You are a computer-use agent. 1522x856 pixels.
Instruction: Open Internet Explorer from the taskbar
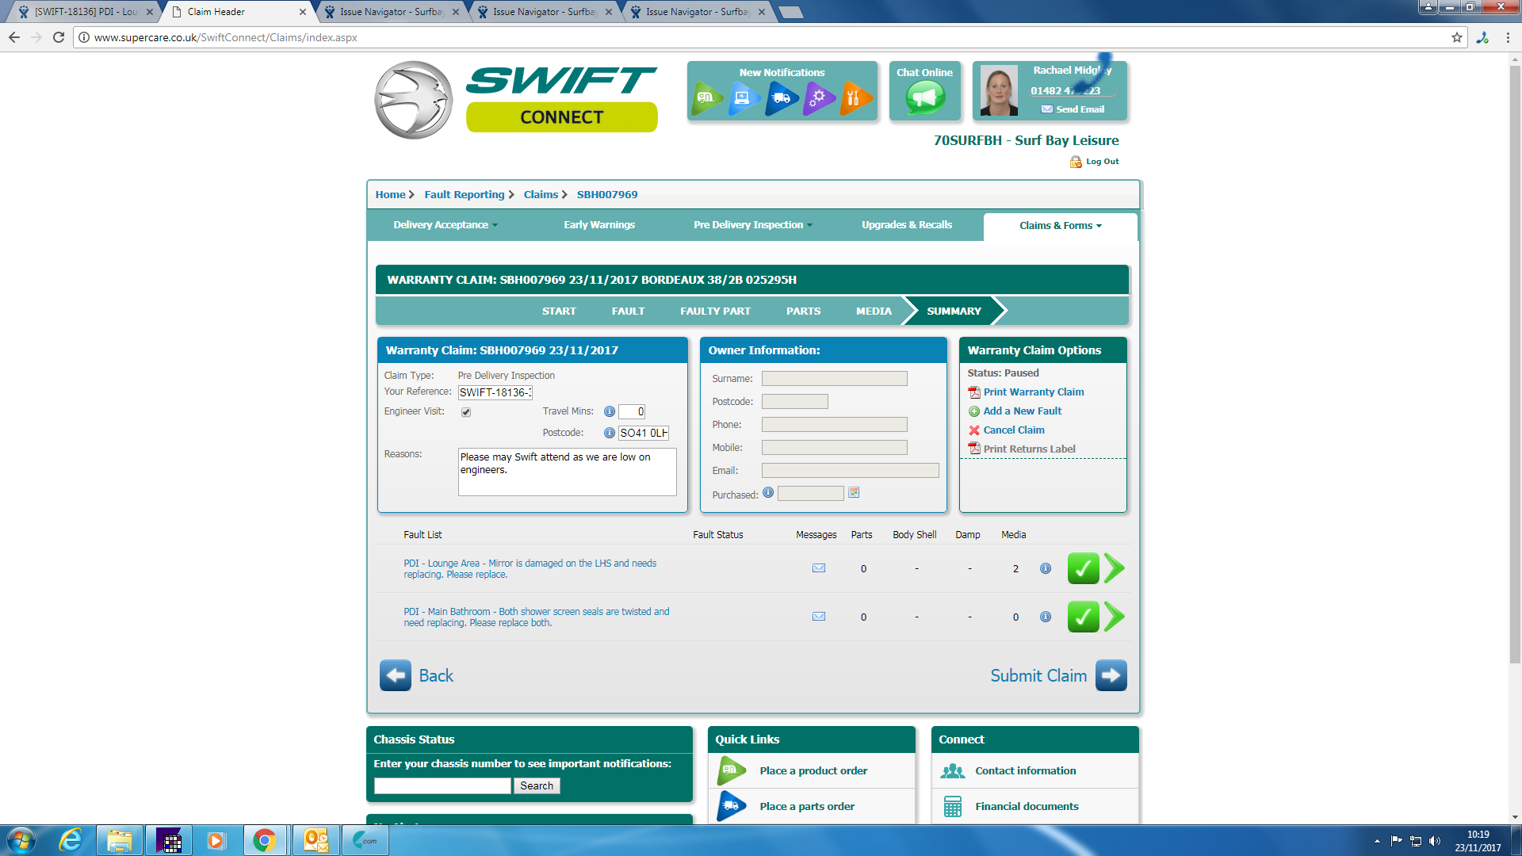(x=71, y=840)
